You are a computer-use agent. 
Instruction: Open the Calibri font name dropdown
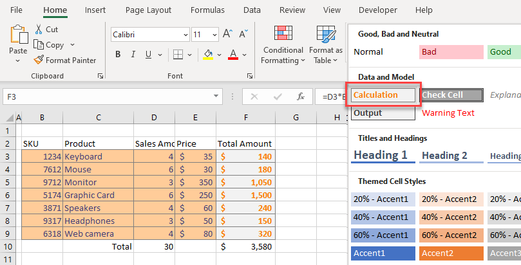184,34
